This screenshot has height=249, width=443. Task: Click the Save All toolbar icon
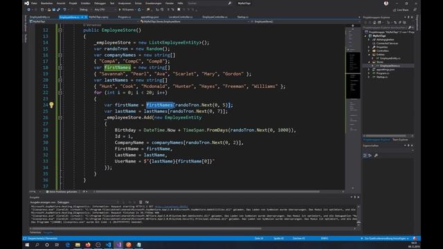point(58,10)
